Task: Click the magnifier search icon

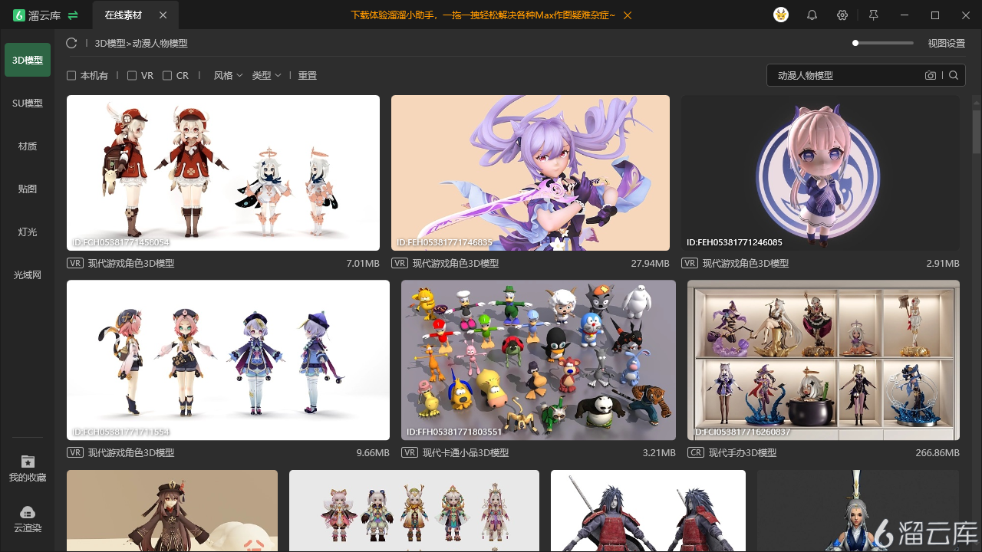Action: (x=954, y=75)
